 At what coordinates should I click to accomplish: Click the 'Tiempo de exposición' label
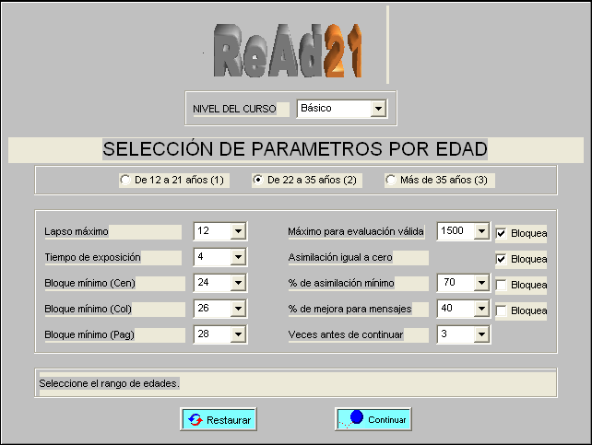pos(92,257)
